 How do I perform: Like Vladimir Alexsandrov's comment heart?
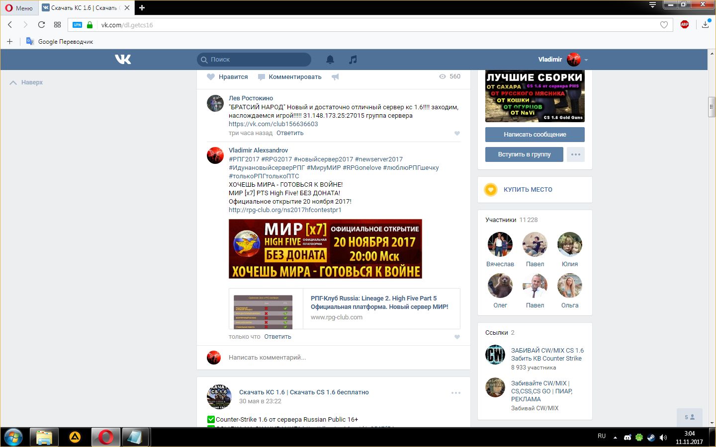(x=457, y=337)
